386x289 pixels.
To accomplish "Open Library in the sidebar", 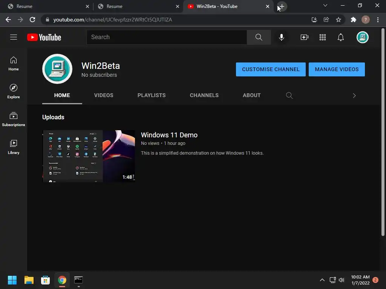I will click(14, 147).
